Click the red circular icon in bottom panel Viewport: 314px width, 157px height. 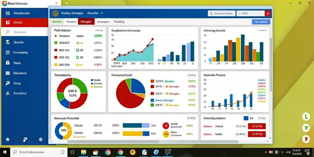pyautogui.click(x=166, y=125)
